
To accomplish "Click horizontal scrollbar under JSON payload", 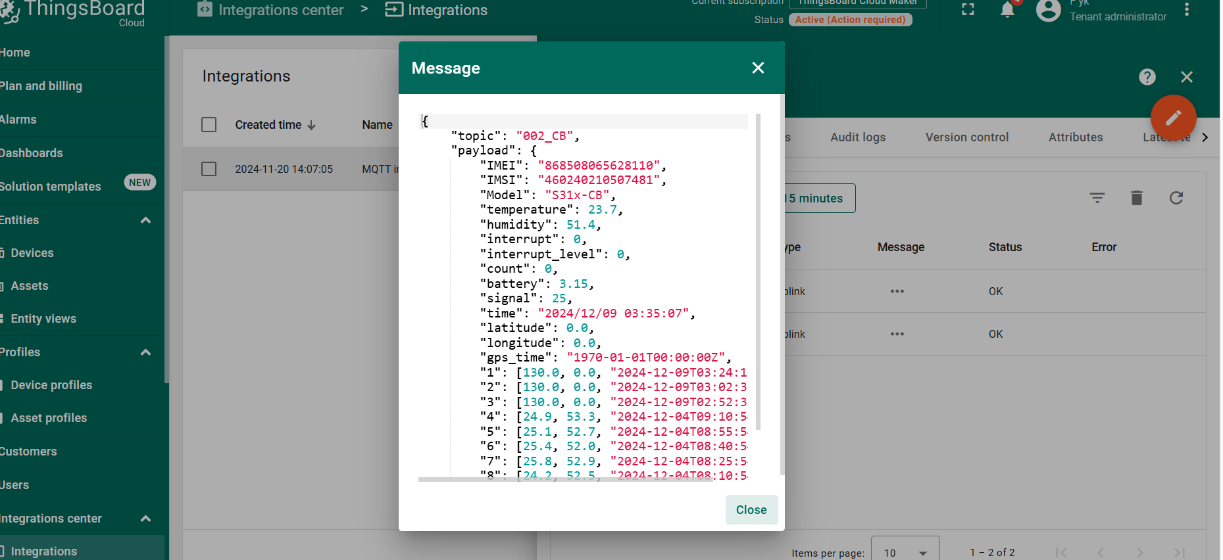I will coord(566,480).
